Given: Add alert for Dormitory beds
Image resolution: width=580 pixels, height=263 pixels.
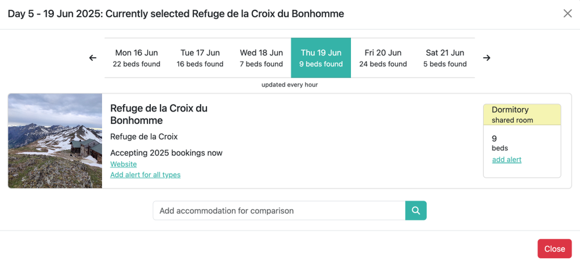Looking at the screenshot, I should 506,160.
